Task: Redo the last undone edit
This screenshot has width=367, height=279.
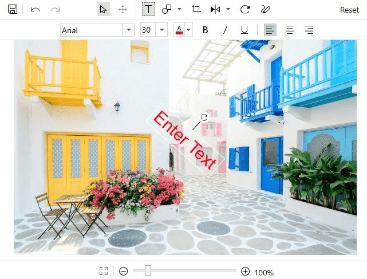Action: [x=55, y=10]
